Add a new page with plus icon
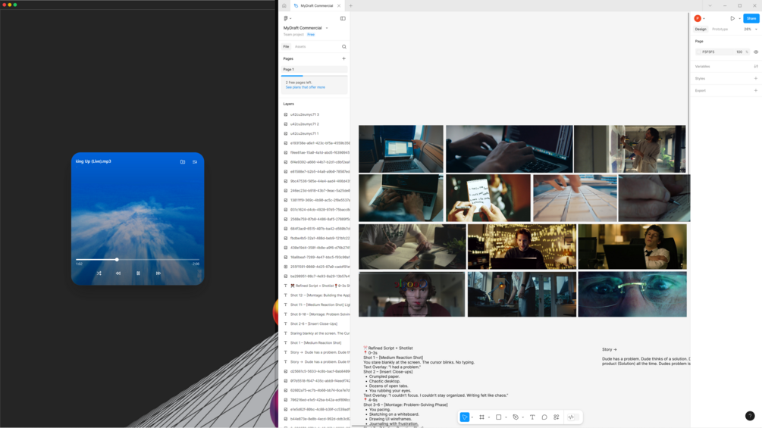762x428 pixels. [343, 59]
